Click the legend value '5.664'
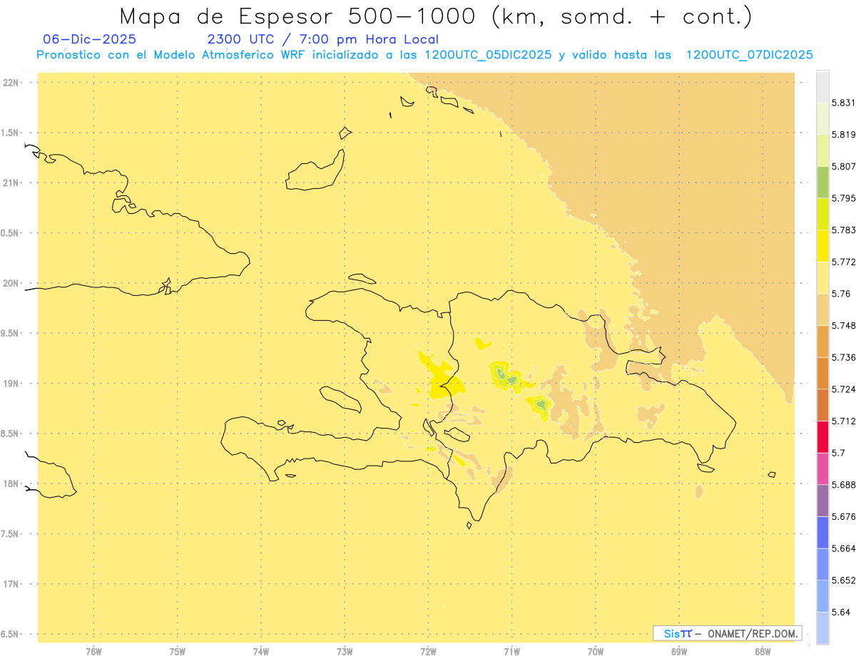 click(844, 548)
